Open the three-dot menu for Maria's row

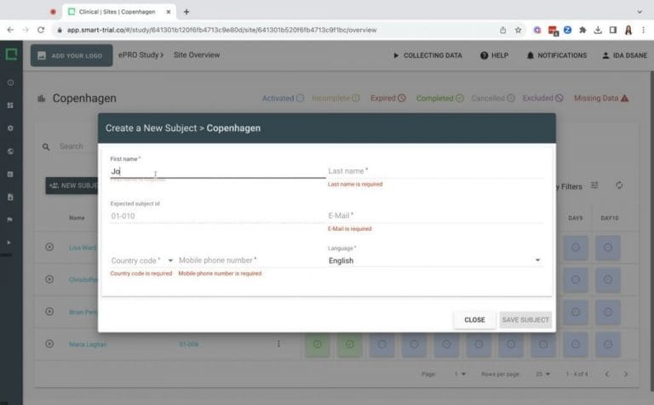[278, 344]
